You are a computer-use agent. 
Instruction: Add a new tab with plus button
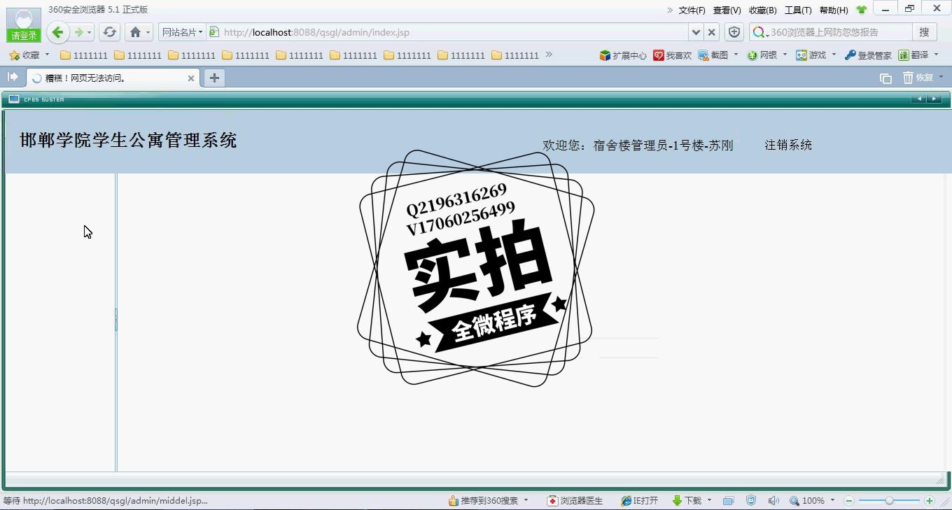click(x=215, y=78)
